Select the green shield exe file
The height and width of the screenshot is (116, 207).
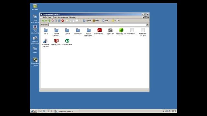(121, 31)
